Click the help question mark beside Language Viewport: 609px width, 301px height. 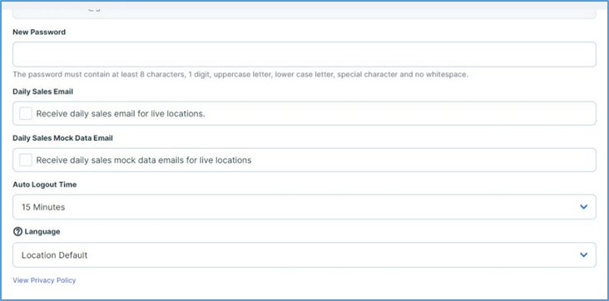click(17, 232)
